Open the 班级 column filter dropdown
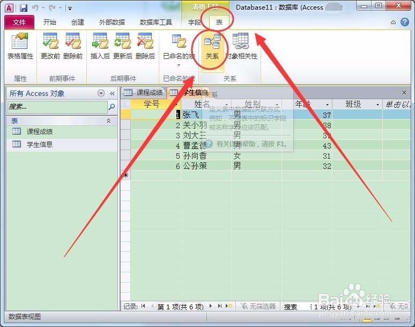This screenshot has width=415, height=327. (377, 105)
